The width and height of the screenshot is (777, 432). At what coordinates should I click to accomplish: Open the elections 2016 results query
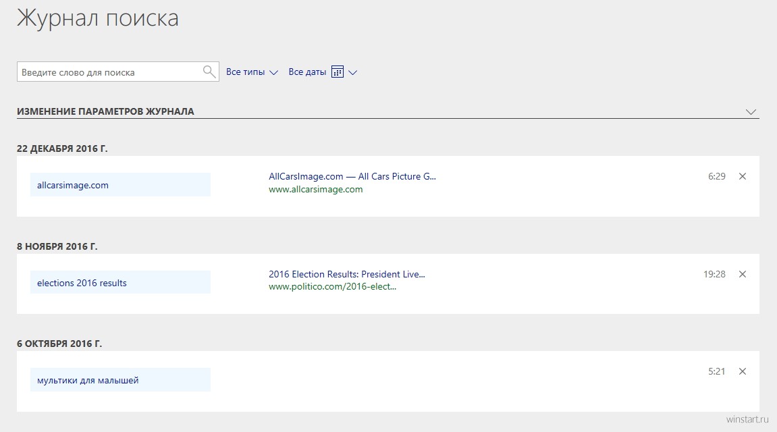120,282
